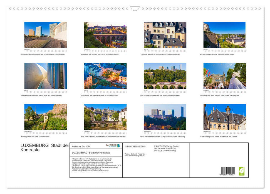The height and width of the screenshot is (194, 270).
Task: Click the January date strip under first photo
Action: coord(45,50)
